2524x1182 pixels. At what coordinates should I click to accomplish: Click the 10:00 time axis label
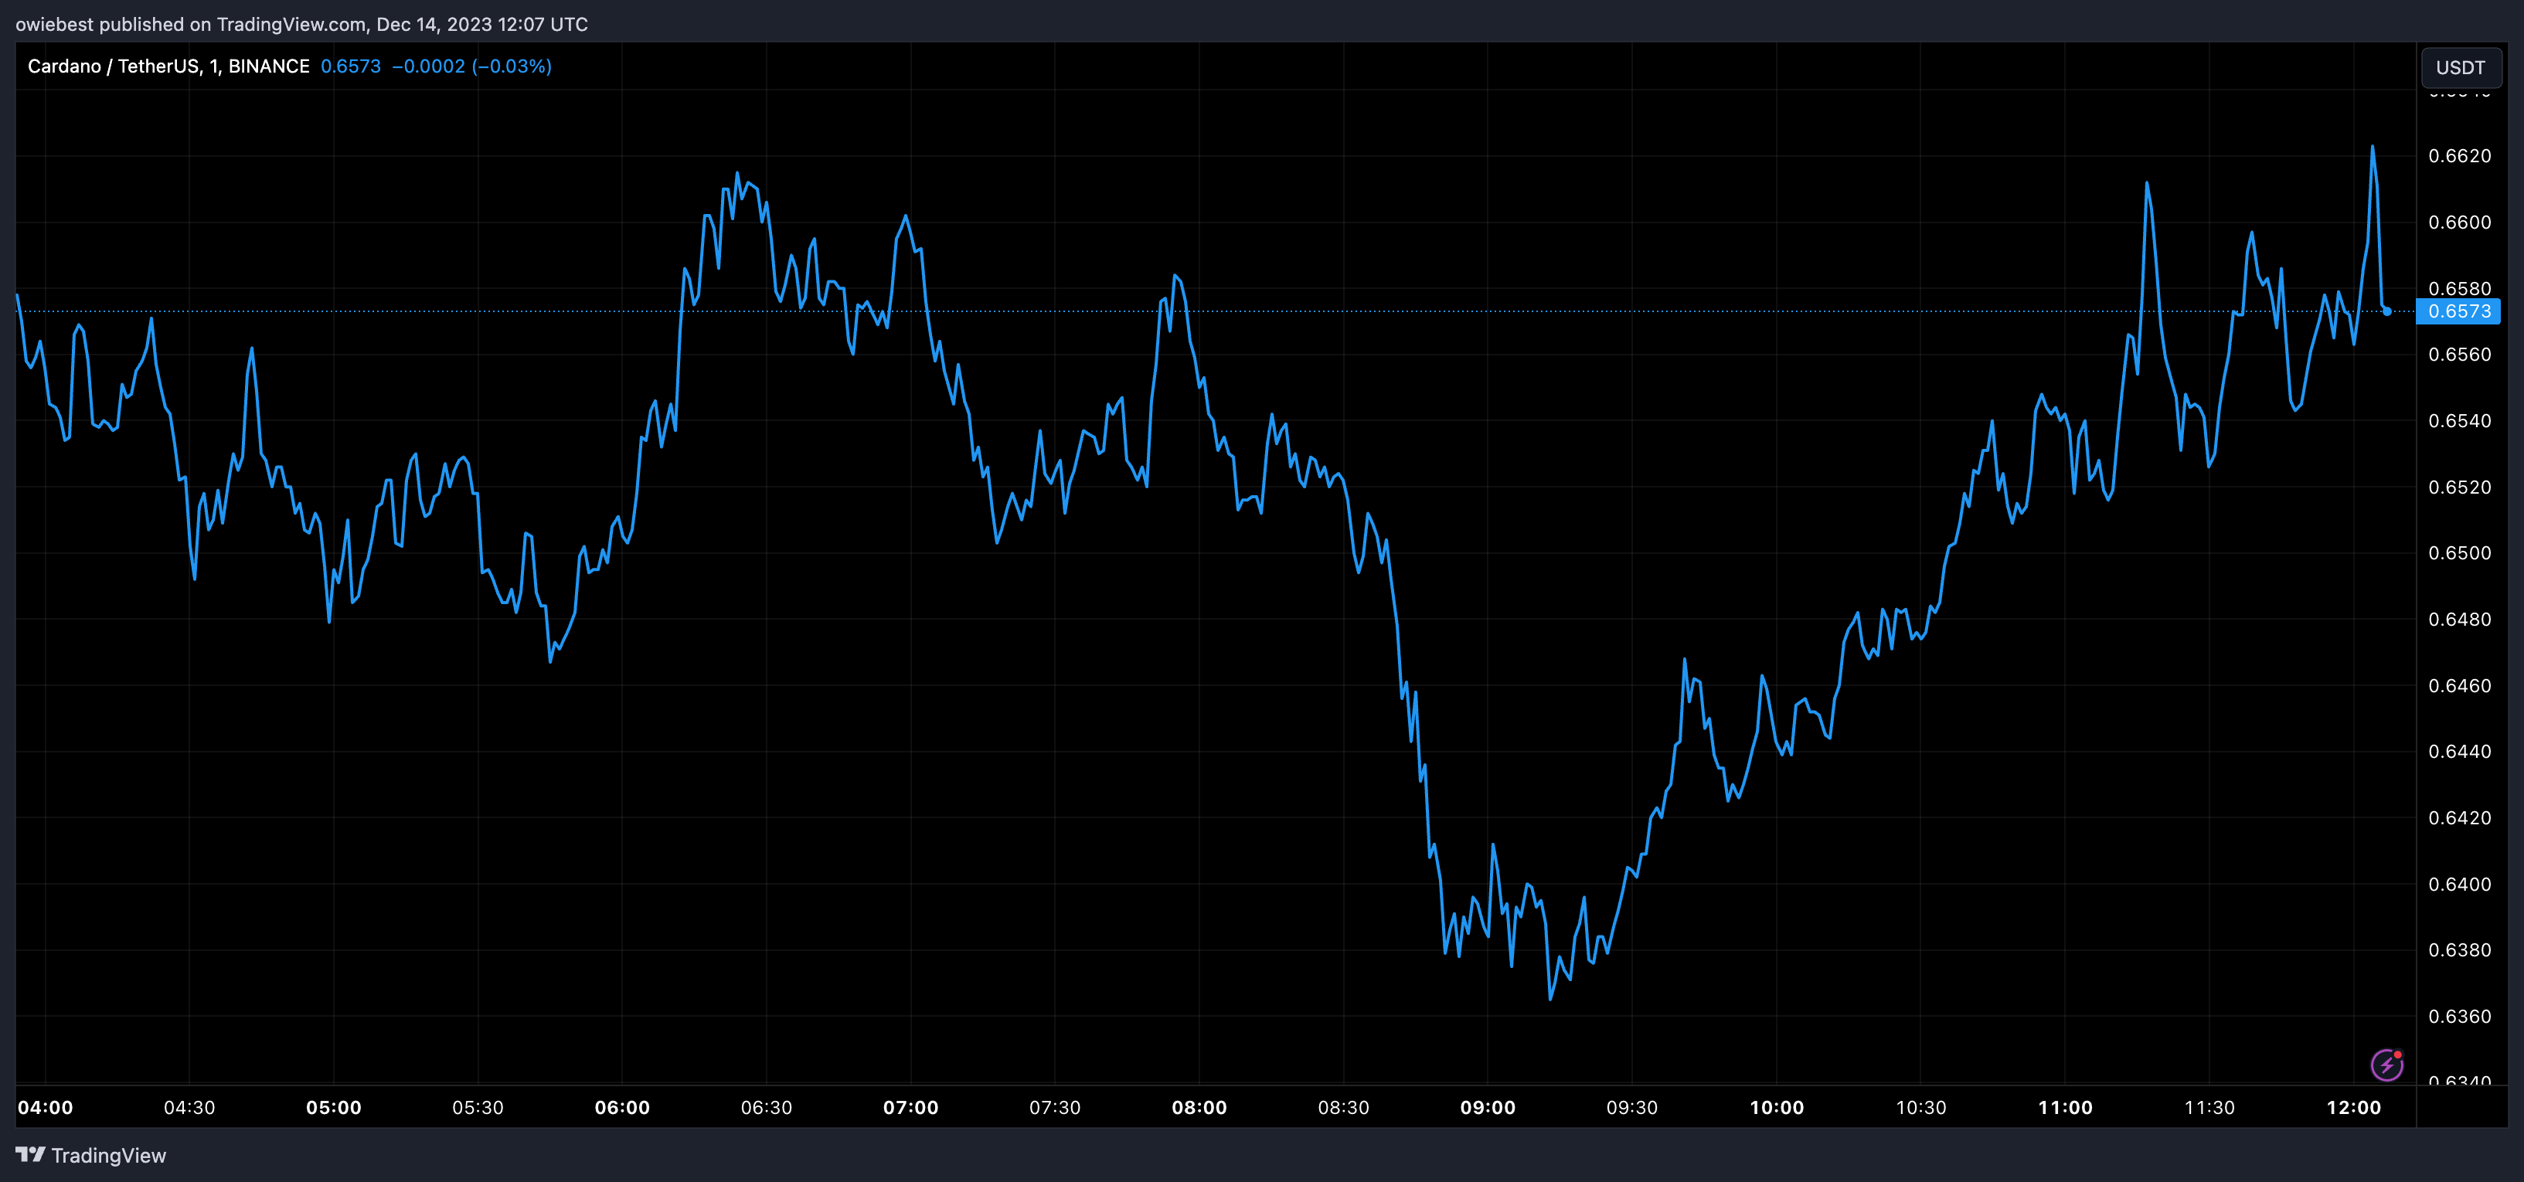pyautogui.click(x=1777, y=1108)
